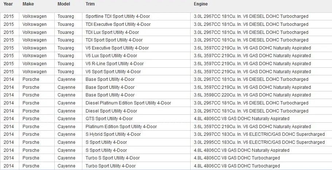Click the 4.8L V8 GAS Naturally Aspirated GTS engine
The width and height of the screenshot is (332, 170).
pyautogui.click(x=261, y=119)
